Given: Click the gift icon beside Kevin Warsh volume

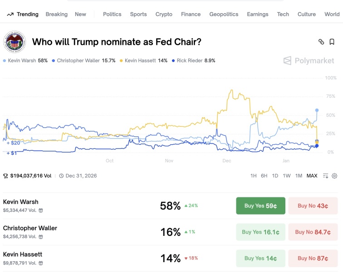Looking at the screenshot, I should [x=41, y=211].
